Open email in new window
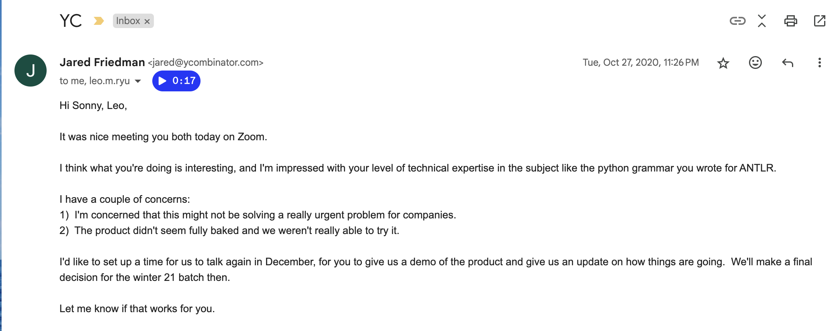This screenshot has width=839, height=331. pos(819,21)
